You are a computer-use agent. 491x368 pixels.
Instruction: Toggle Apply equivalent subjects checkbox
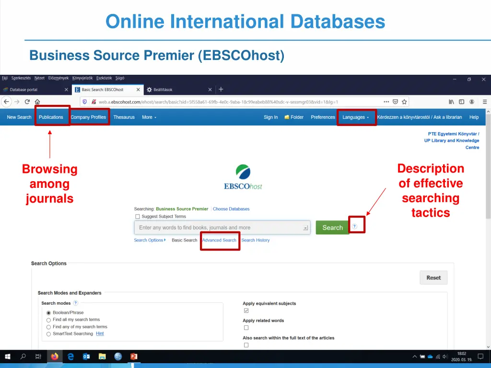tap(246, 310)
